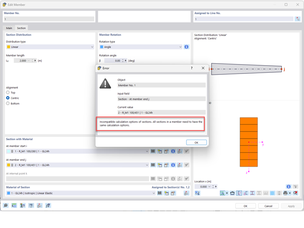Click the yellow swatch in Distribution type field

(x=8, y=47)
